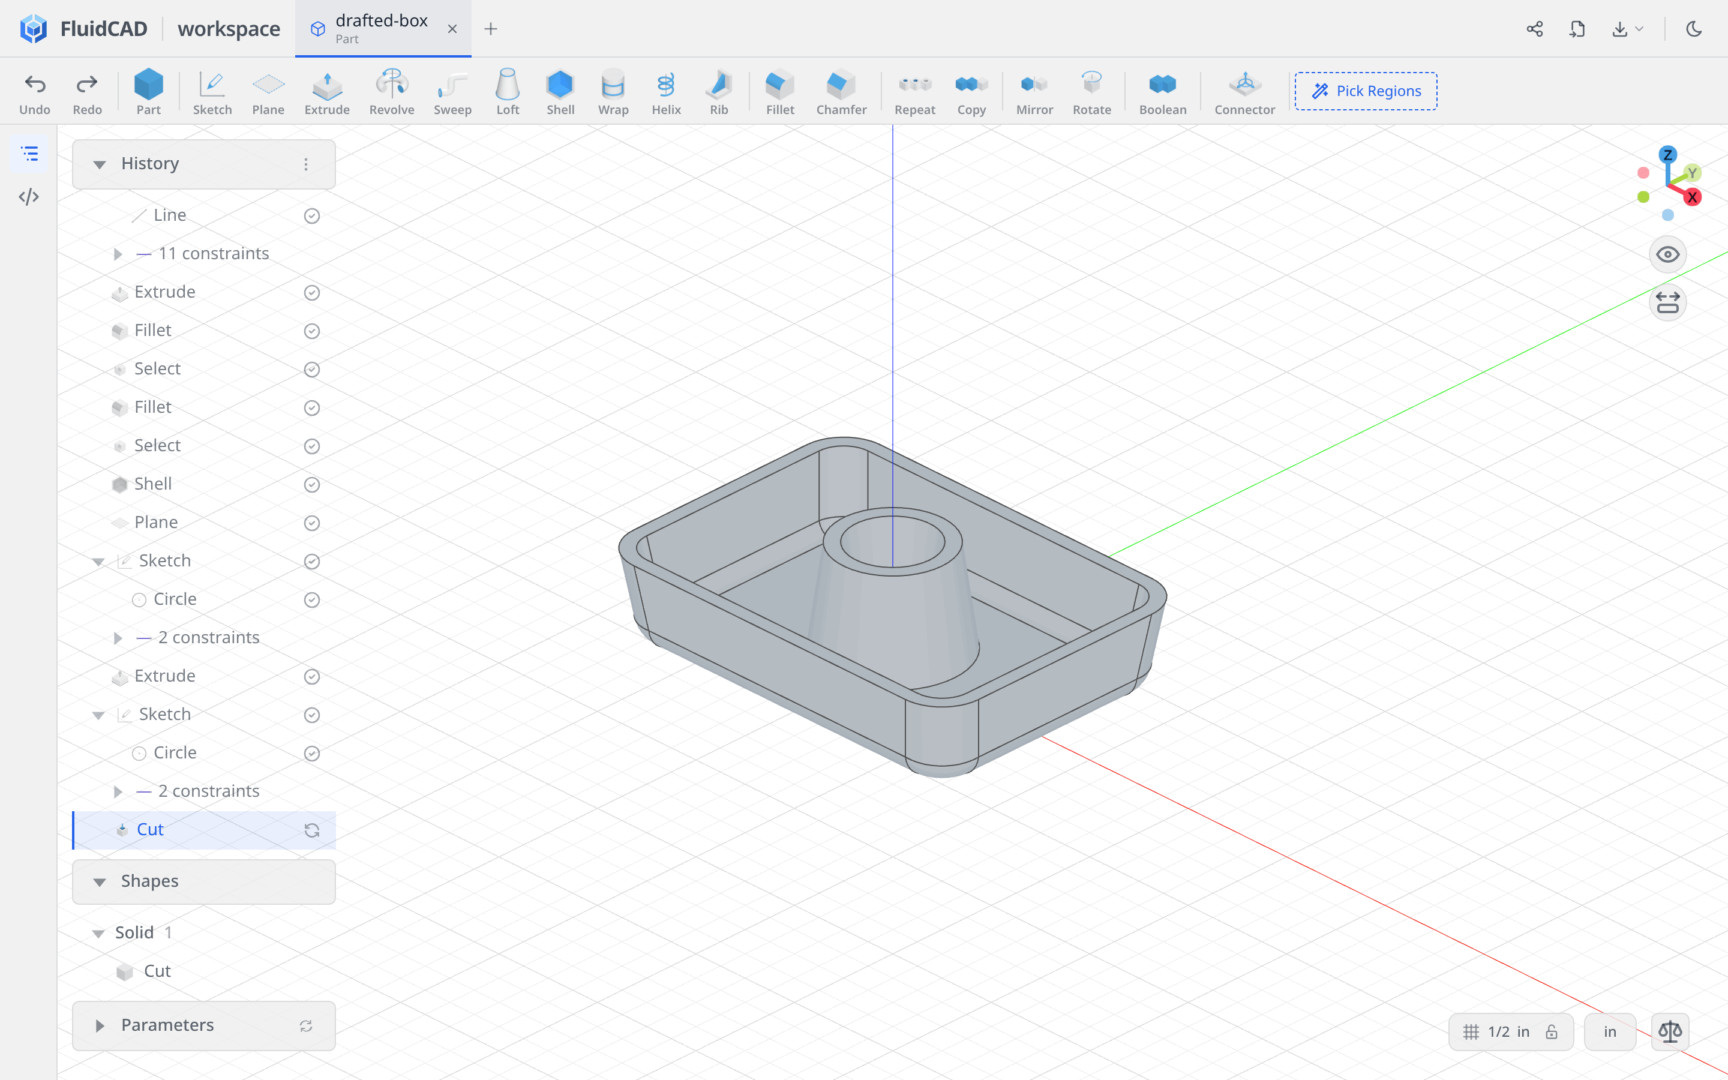The height and width of the screenshot is (1080, 1728).
Task: Select the Rib tool
Action: (x=719, y=92)
